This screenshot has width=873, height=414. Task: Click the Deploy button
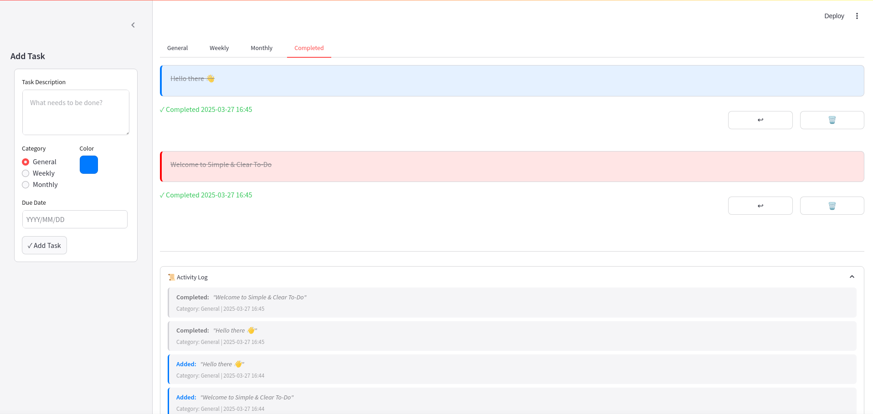click(x=834, y=16)
